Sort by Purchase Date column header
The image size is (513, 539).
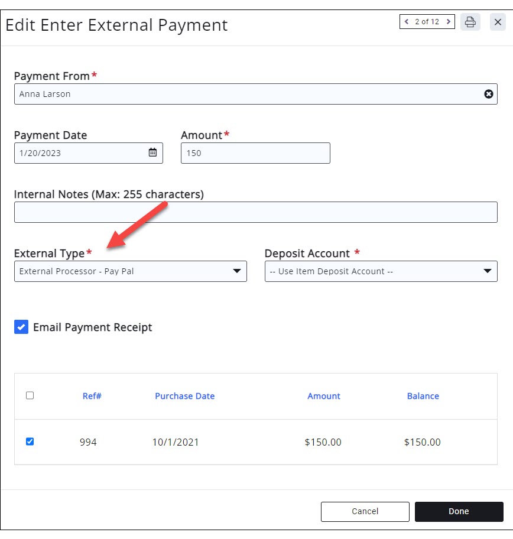coord(184,396)
